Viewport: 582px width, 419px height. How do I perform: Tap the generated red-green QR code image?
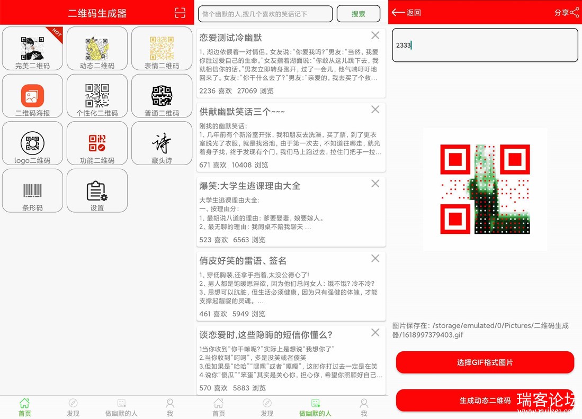click(x=485, y=189)
